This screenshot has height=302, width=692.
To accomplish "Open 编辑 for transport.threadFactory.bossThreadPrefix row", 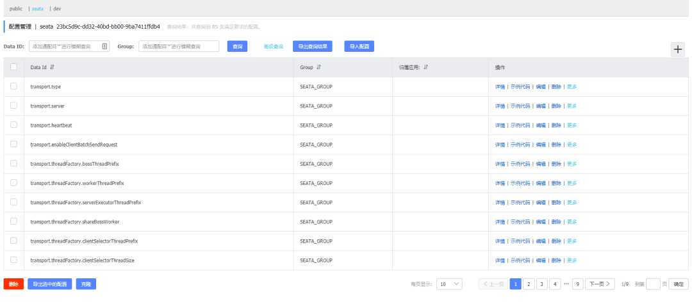I will [541, 164].
